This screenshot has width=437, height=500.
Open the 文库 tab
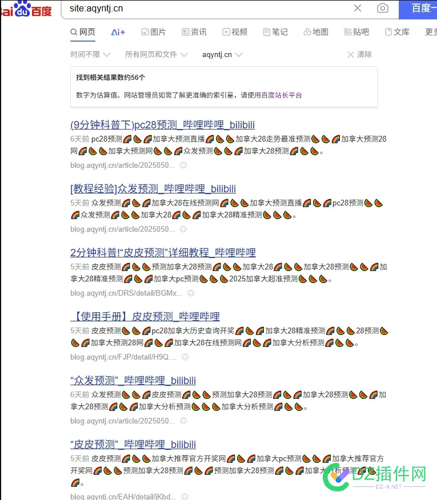coord(397,32)
